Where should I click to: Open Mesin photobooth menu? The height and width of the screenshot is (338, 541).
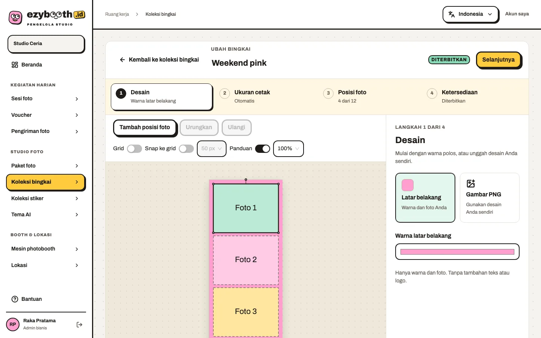(45, 249)
